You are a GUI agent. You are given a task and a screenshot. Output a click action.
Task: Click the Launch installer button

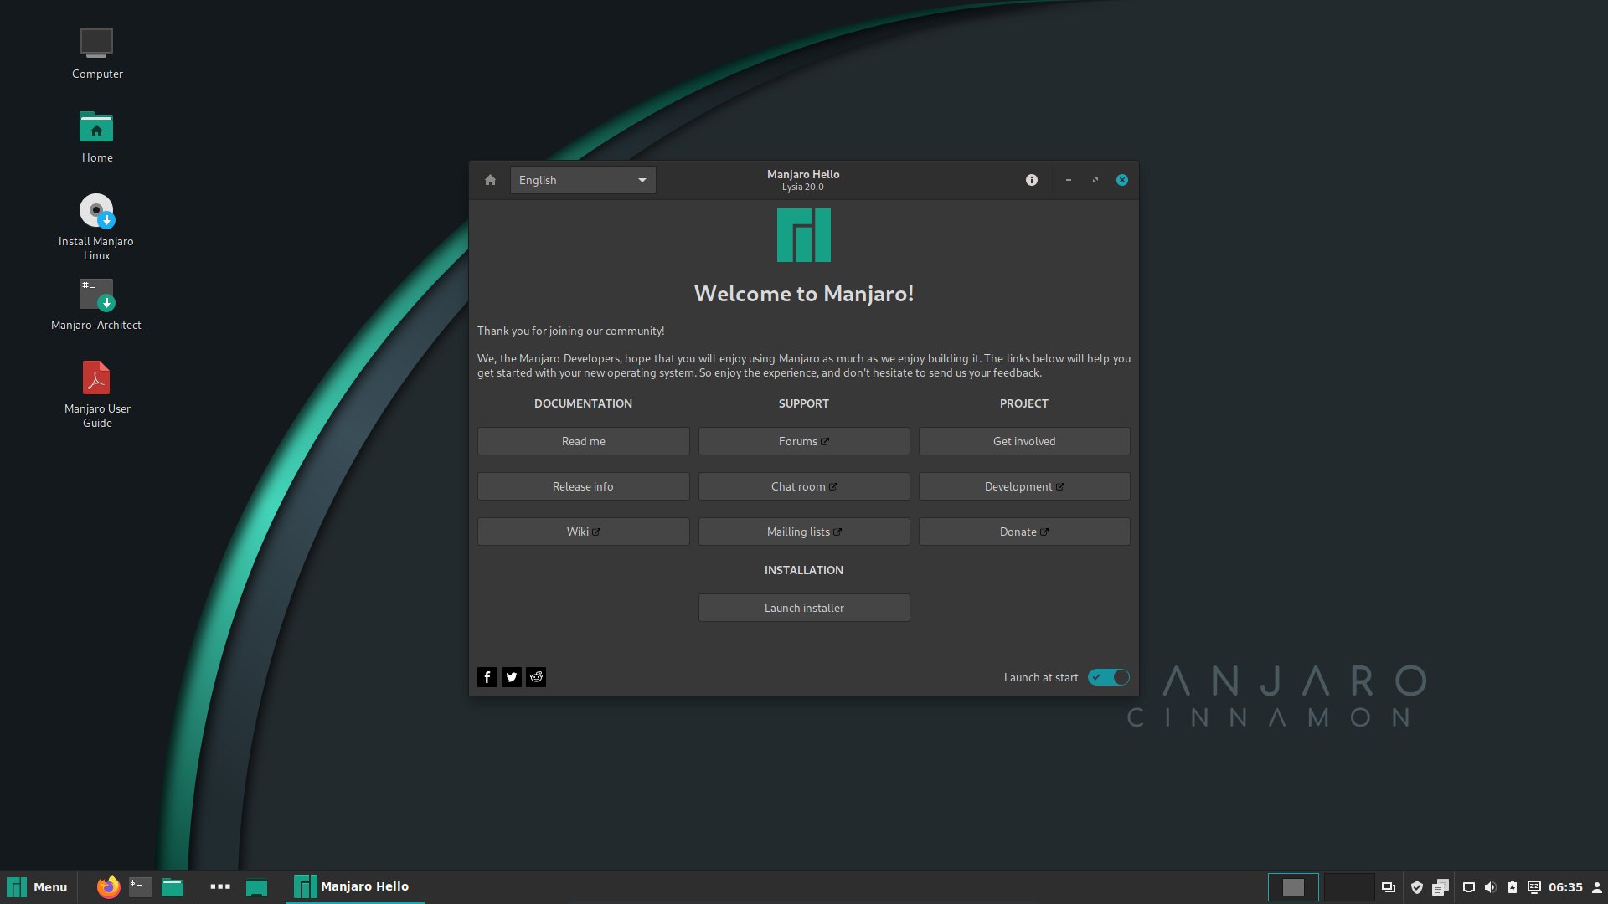pyautogui.click(x=803, y=608)
